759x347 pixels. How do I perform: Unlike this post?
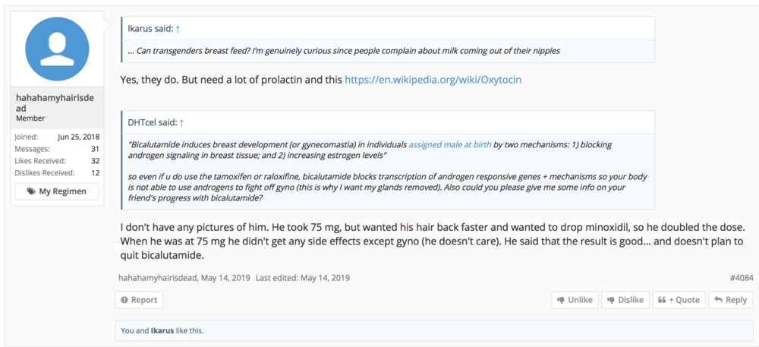pos(575,300)
